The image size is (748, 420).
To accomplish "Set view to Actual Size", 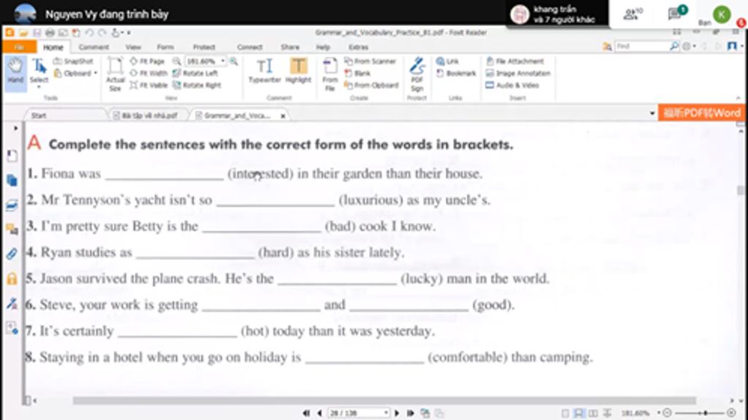I will pyautogui.click(x=115, y=74).
